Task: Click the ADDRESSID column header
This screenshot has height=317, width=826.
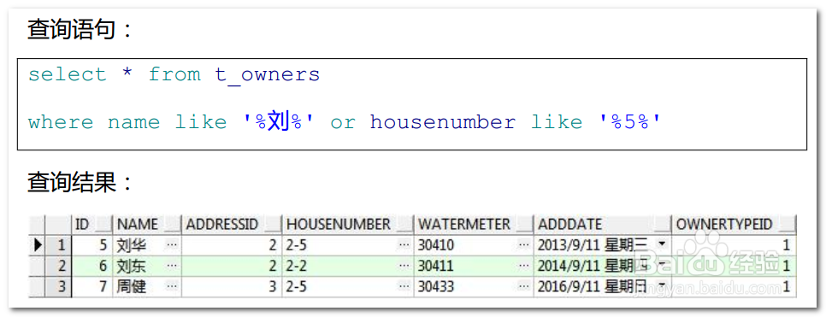Action: [x=231, y=225]
